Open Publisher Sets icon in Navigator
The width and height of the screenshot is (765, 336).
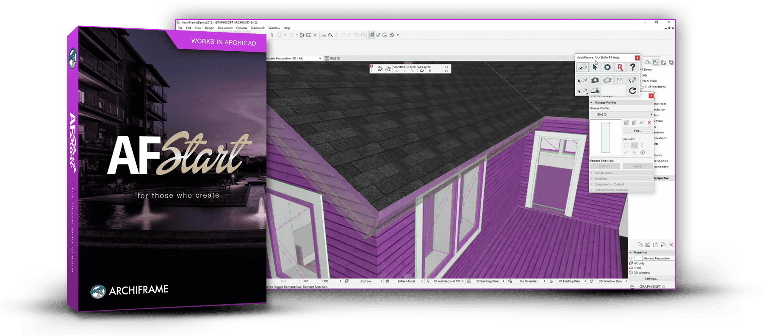[x=671, y=62]
